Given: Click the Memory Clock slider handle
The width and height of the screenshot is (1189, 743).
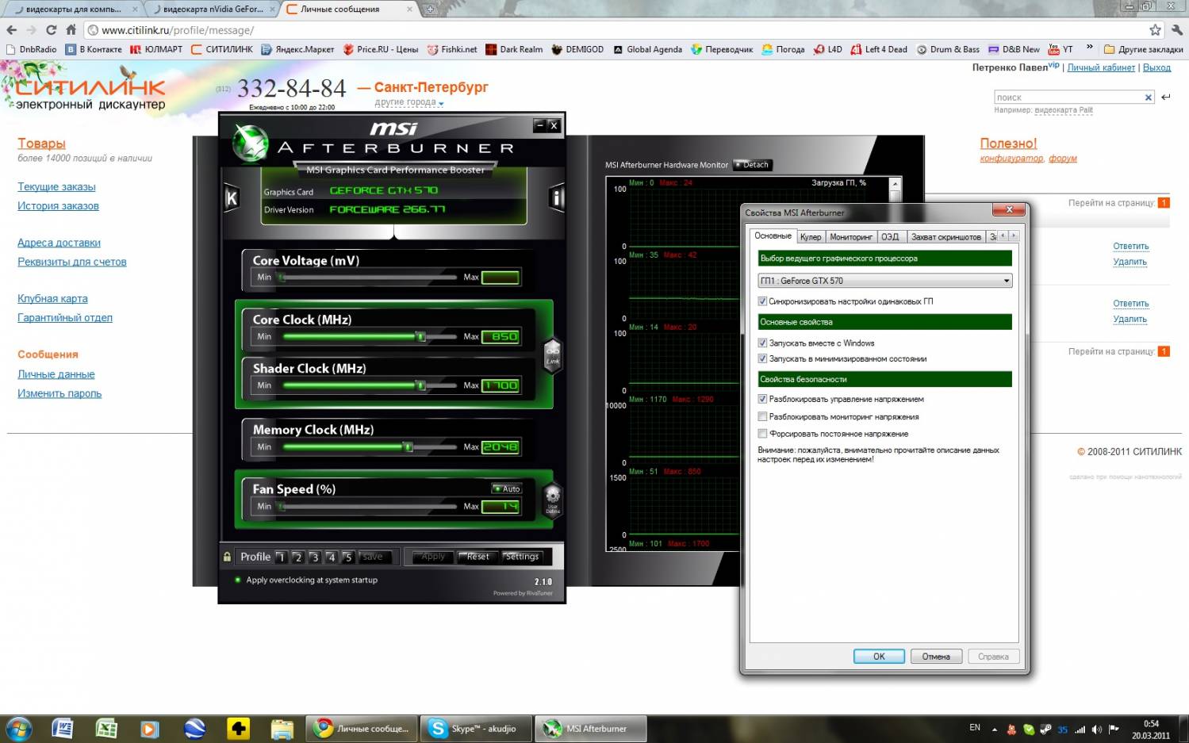Looking at the screenshot, I should point(408,447).
